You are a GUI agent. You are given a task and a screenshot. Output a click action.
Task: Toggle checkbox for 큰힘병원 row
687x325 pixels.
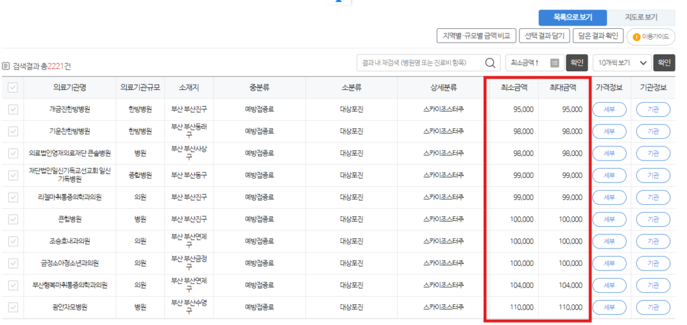(13, 220)
